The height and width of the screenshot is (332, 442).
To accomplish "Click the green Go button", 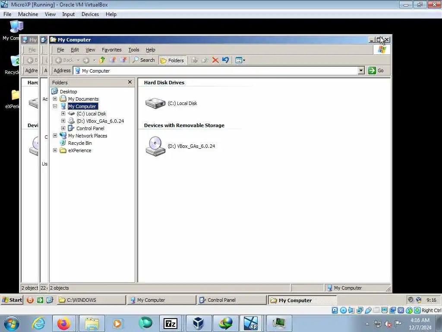I will point(376,70).
